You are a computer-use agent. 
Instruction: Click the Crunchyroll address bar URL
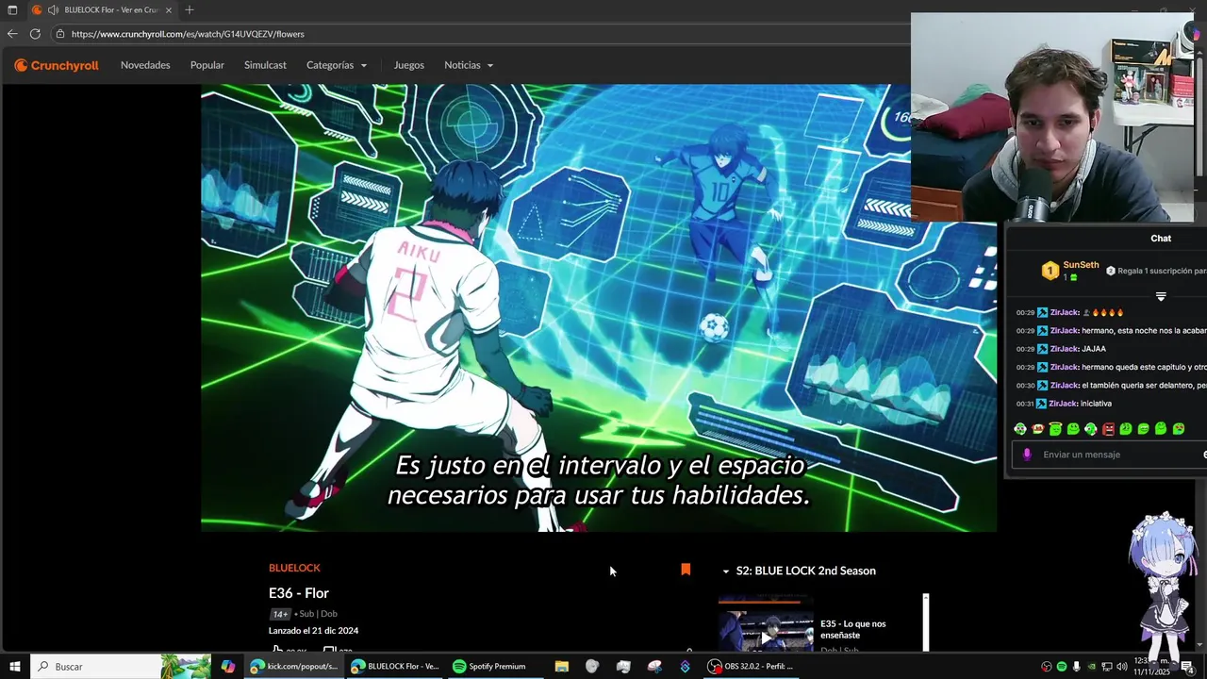point(188,34)
